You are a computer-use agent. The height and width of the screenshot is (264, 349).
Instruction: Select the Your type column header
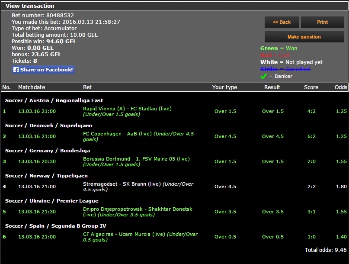(224, 87)
